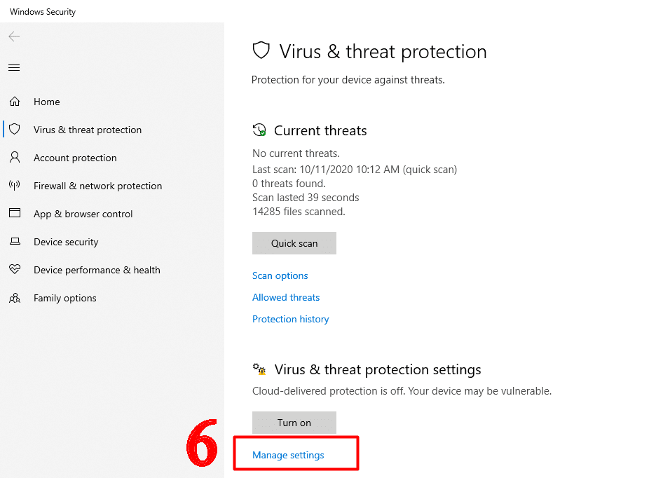Viewport: 670px width, 478px height.
Task: Select Device performance & health
Action: [x=97, y=270]
